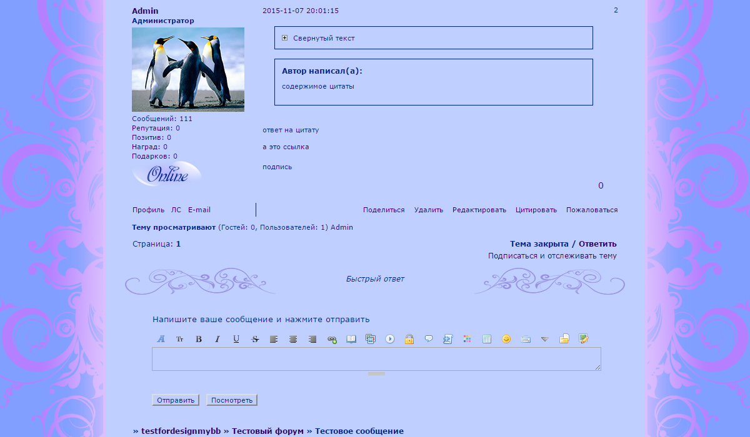
Task: Apply italic formatting in editor
Action: (x=217, y=339)
